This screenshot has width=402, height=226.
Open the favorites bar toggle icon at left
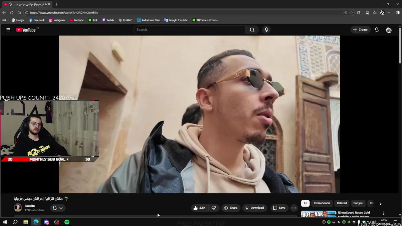[x=4, y=20]
